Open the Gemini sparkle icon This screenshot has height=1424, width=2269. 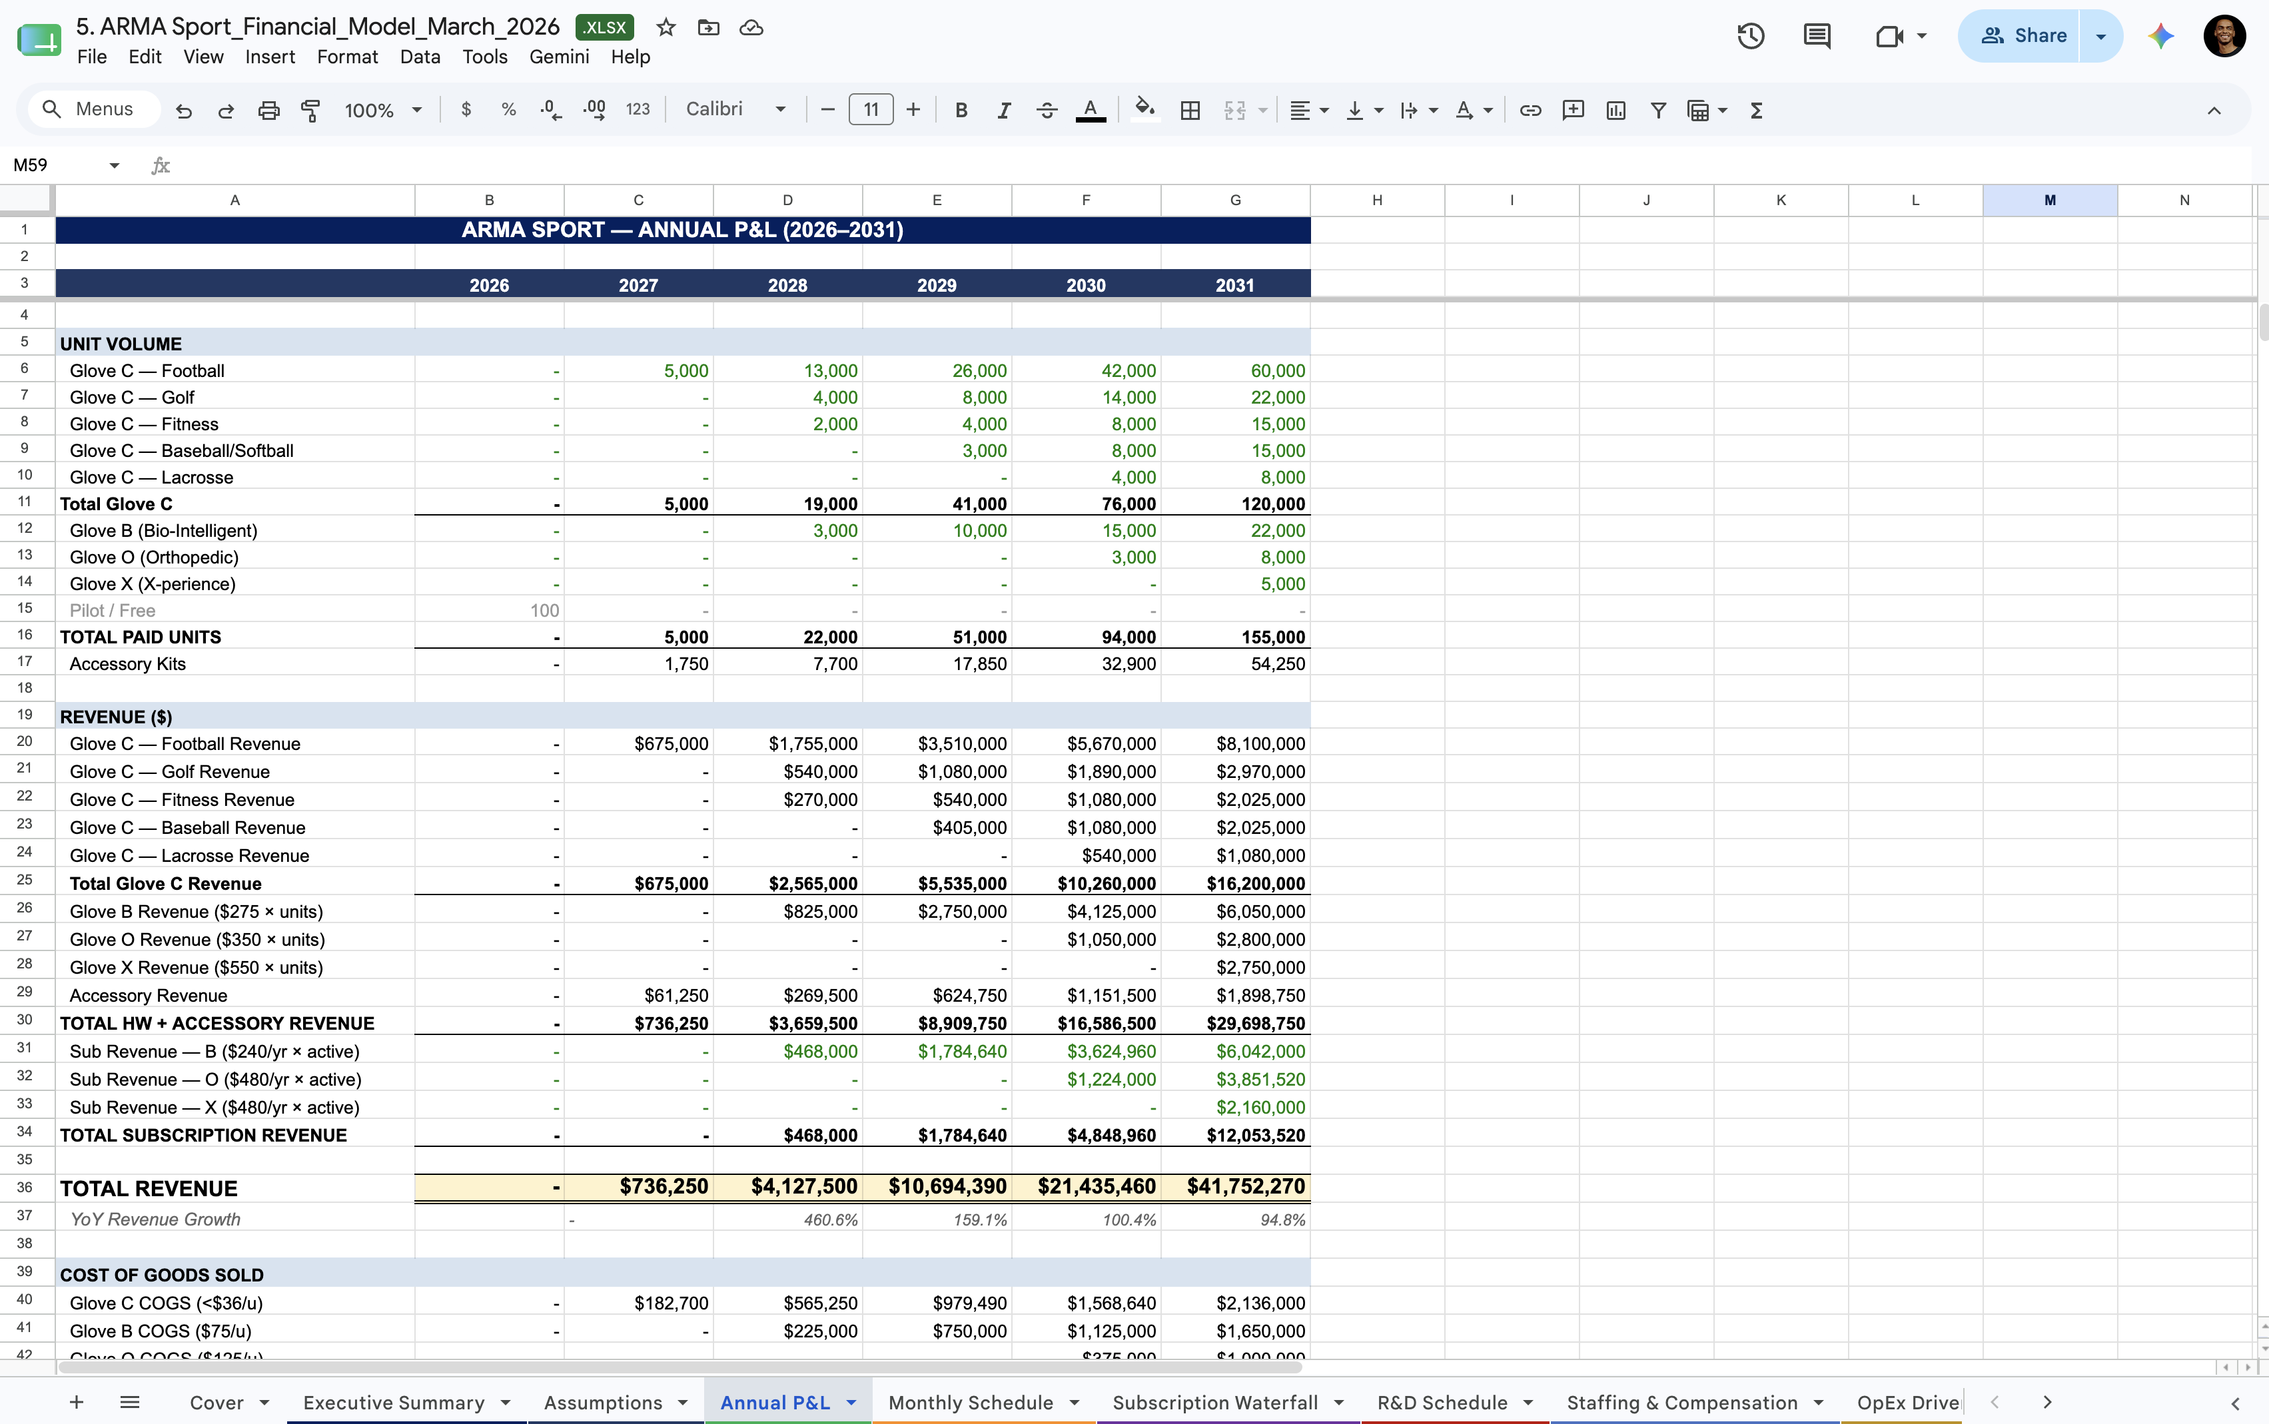click(2160, 36)
